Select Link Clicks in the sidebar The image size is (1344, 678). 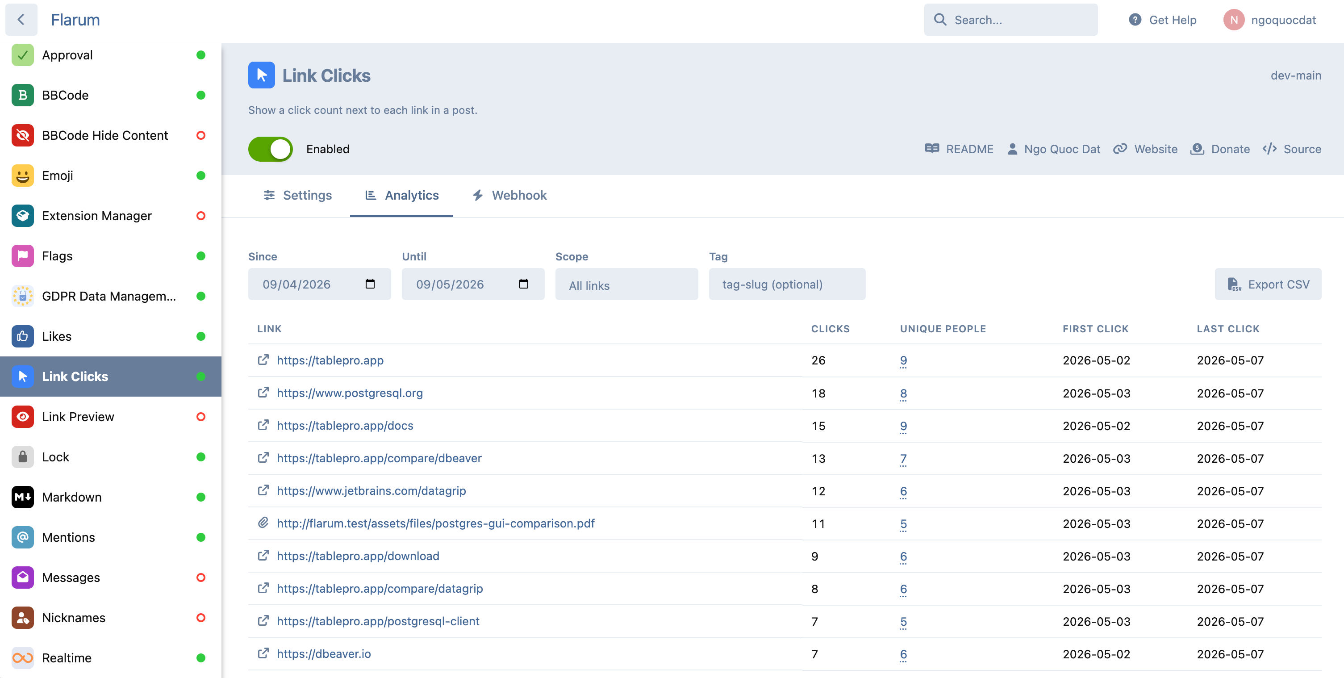(111, 377)
